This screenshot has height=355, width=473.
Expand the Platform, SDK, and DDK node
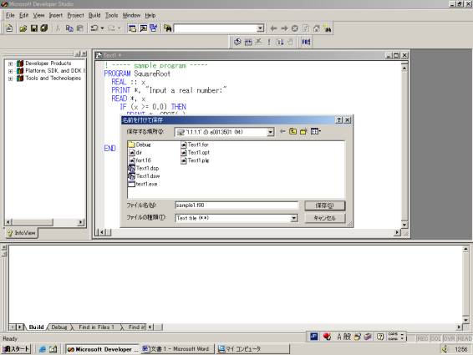[x=10, y=71]
